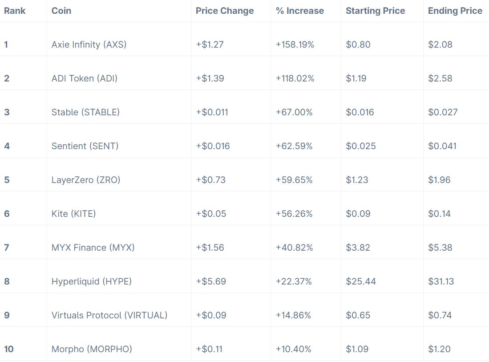This screenshot has height=362, width=489.
Task: Select the Sentient (SENT) row name
Action: (85, 146)
